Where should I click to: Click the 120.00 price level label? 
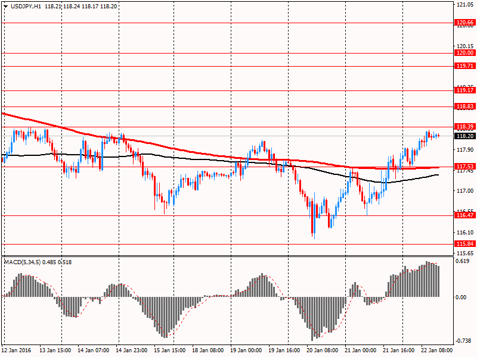point(464,53)
